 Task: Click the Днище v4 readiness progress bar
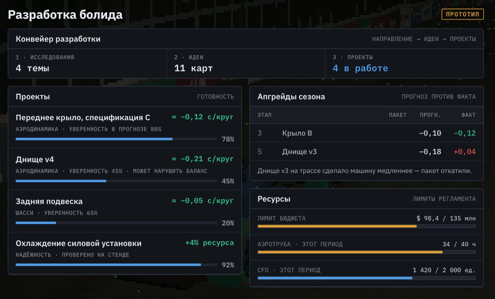(x=116, y=181)
